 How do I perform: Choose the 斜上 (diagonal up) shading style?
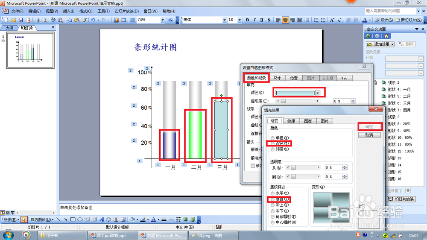click(x=272, y=205)
